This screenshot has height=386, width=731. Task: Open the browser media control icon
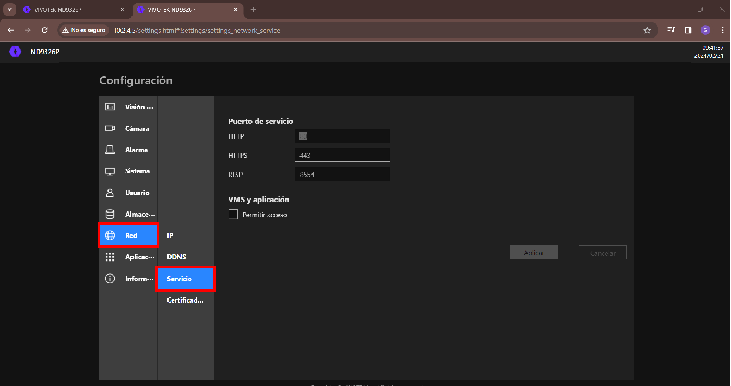[671, 30]
